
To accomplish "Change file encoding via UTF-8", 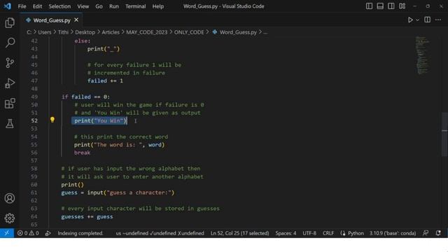I will coord(309,233).
